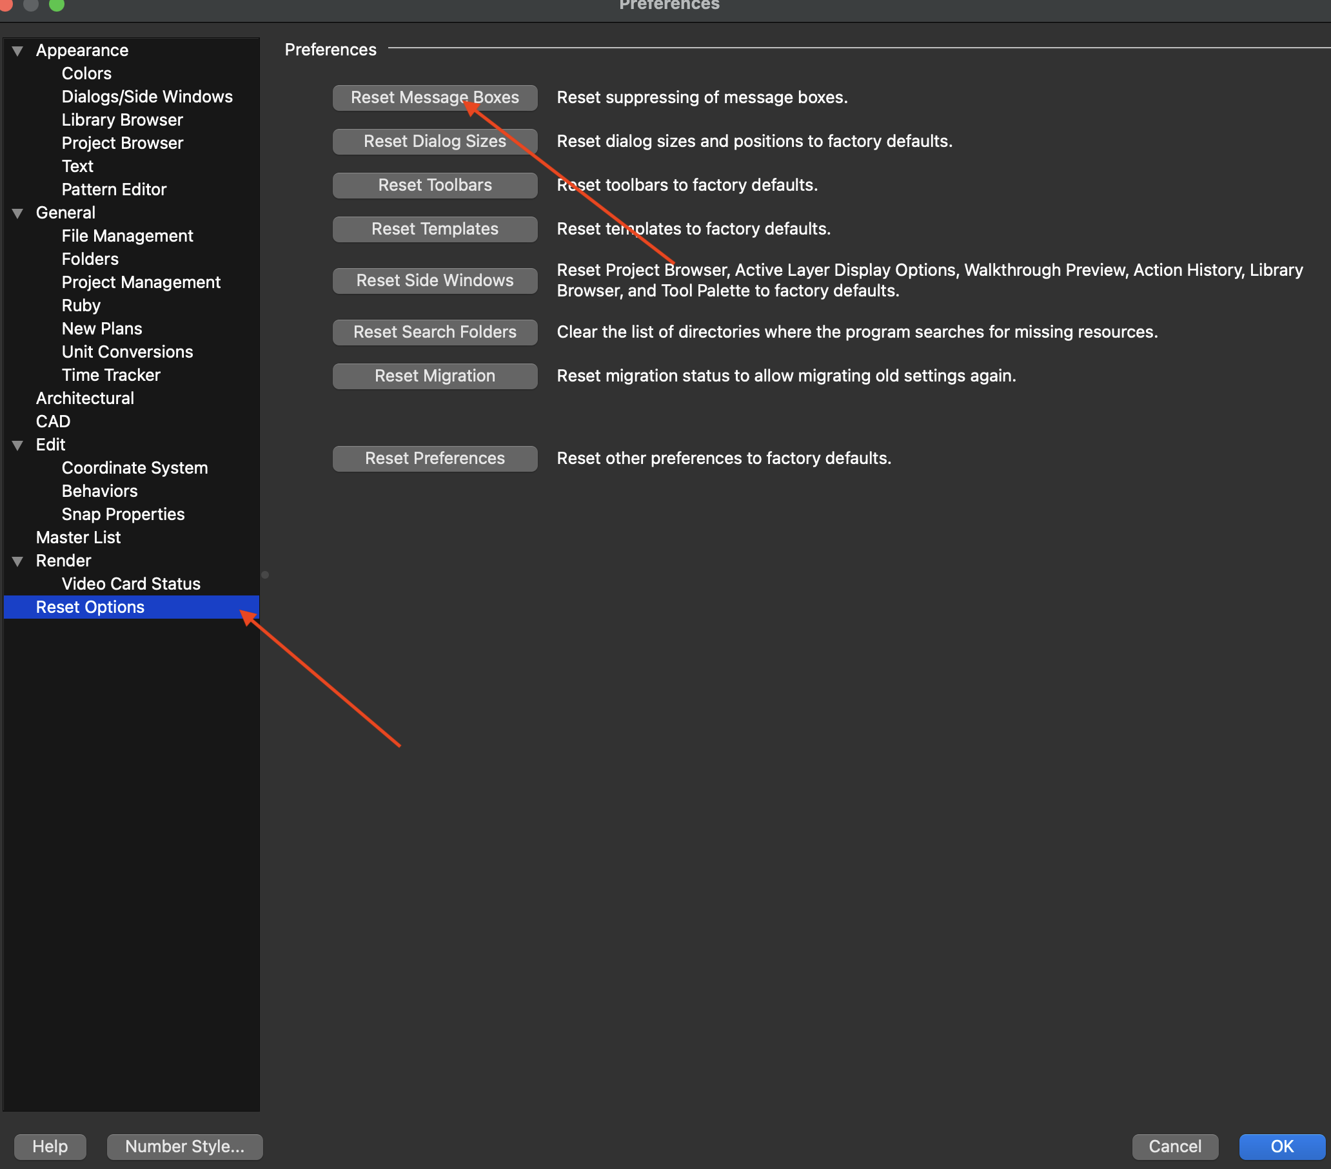Confirm preferences with OK button
This screenshot has width=1331, height=1169.
click(1281, 1146)
